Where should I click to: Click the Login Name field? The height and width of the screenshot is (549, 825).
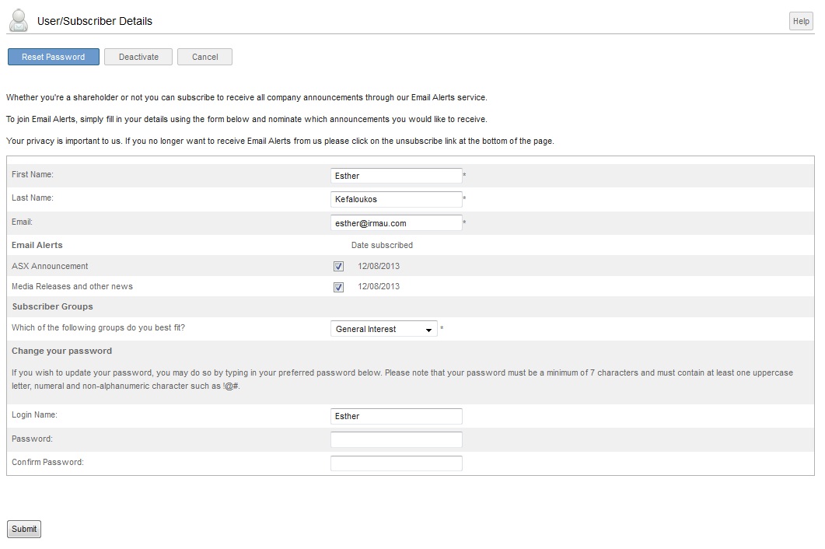397,416
